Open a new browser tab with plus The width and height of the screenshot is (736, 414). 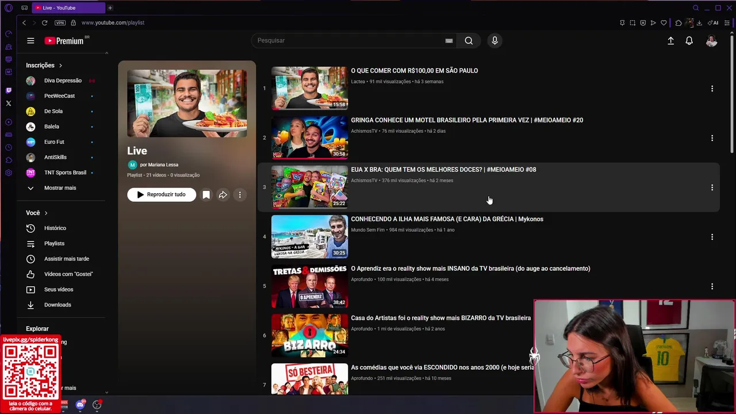[x=110, y=8]
